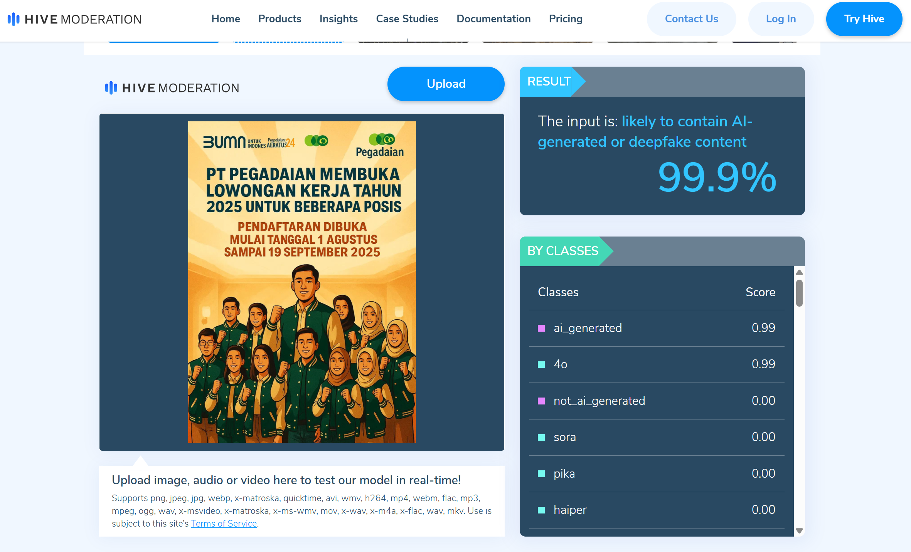The image size is (911, 552).
Task: Click the 99.9% result percentage
Action: [717, 177]
